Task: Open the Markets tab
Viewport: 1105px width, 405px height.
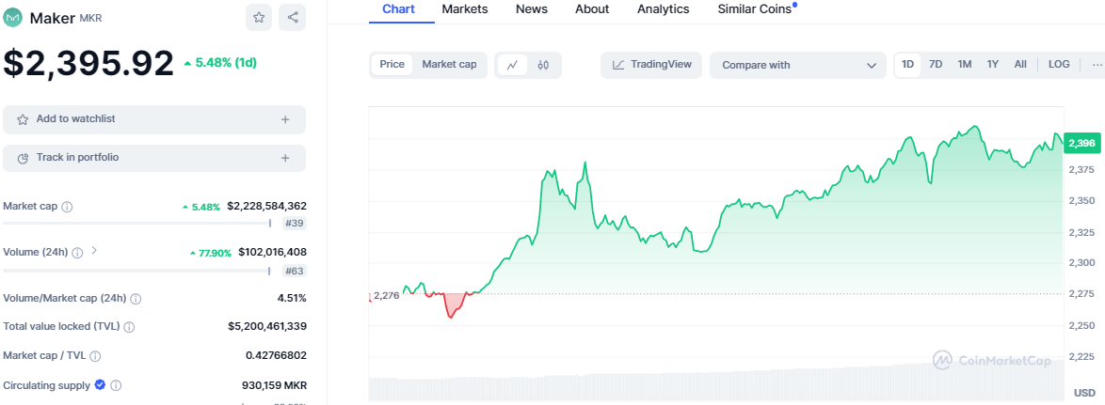Action: [x=464, y=9]
